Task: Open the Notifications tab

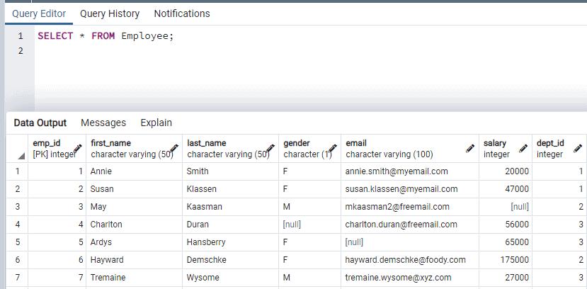Action: [x=181, y=13]
